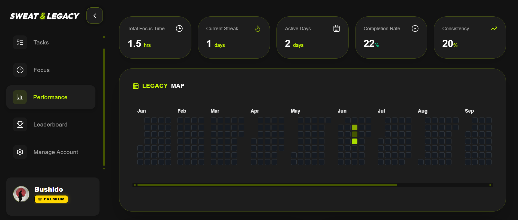Click the Manage Account menu label
Viewport: 518px width, 220px height.
(x=56, y=152)
